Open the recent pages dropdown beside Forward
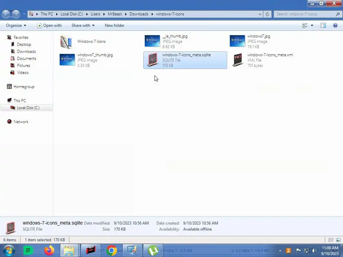343x257 pixels. (23, 14)
